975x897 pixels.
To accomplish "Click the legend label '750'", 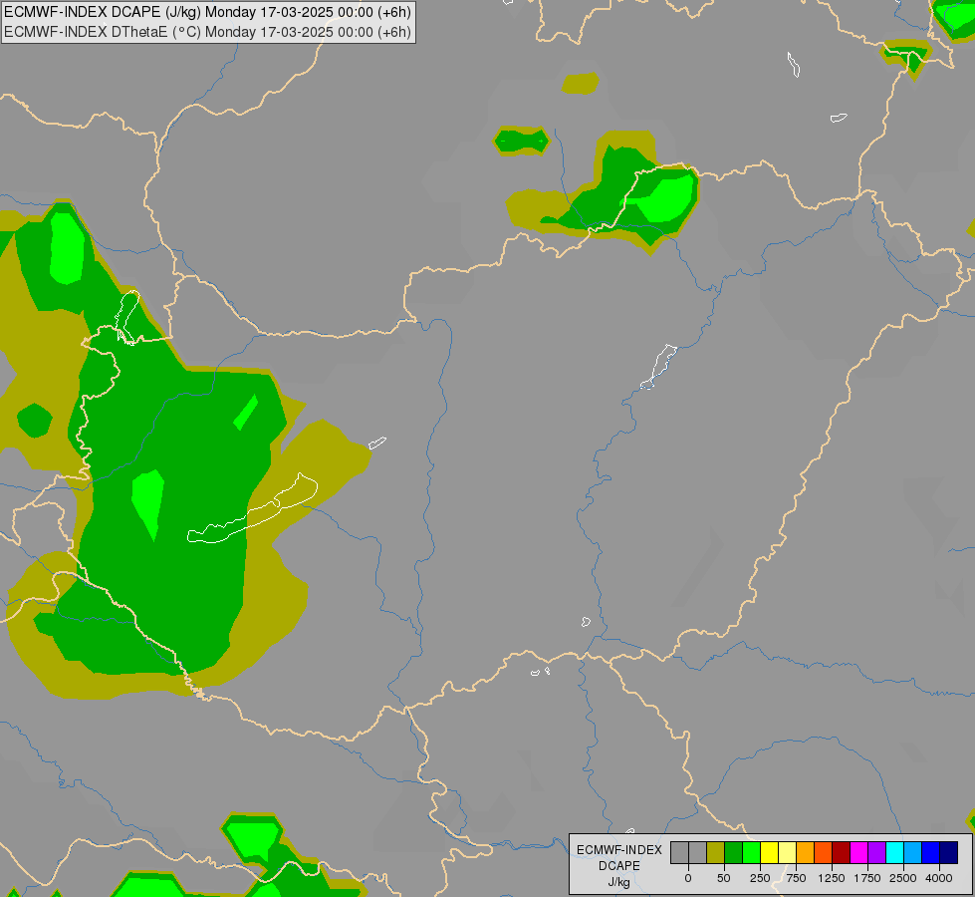I will tap(796, 878).
